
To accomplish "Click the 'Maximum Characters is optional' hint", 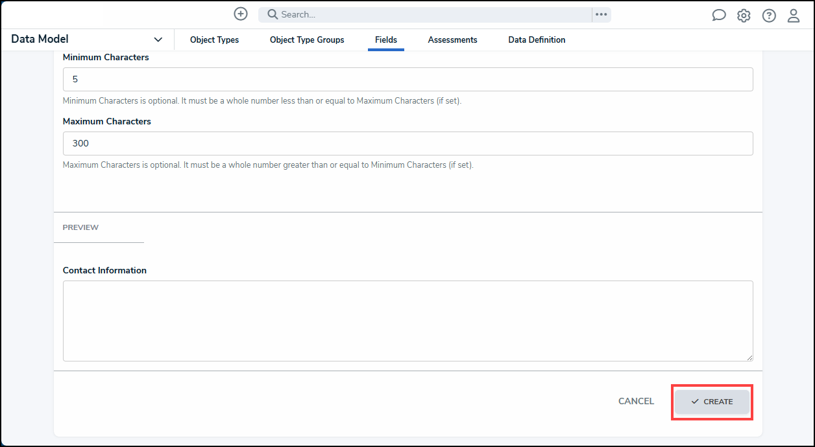I will coord(268,165).
